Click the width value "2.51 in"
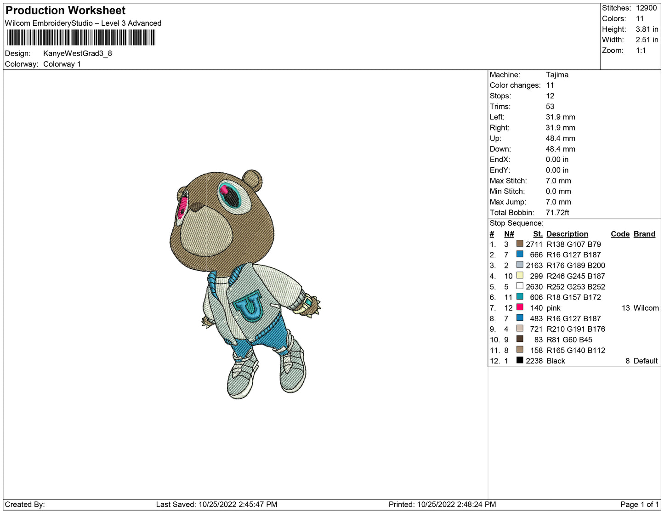The image size is (664, 511). coord(647,40)
